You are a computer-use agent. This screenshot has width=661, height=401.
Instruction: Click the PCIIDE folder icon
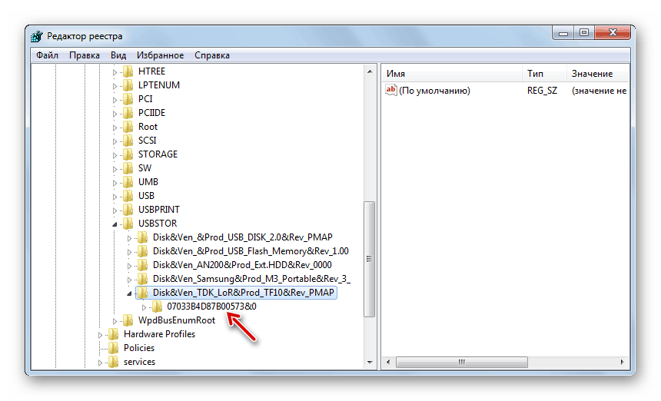tap(128, 113)
